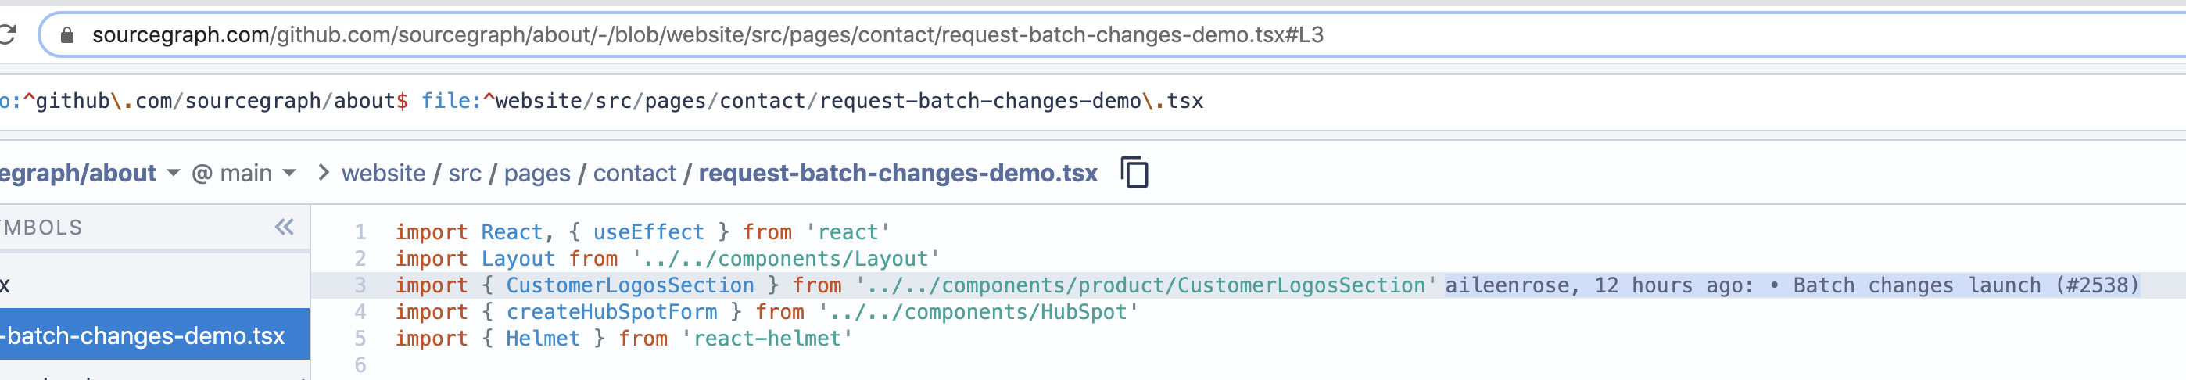Click line number 5
Screen dimensions: 2186x380
(360, 339)
